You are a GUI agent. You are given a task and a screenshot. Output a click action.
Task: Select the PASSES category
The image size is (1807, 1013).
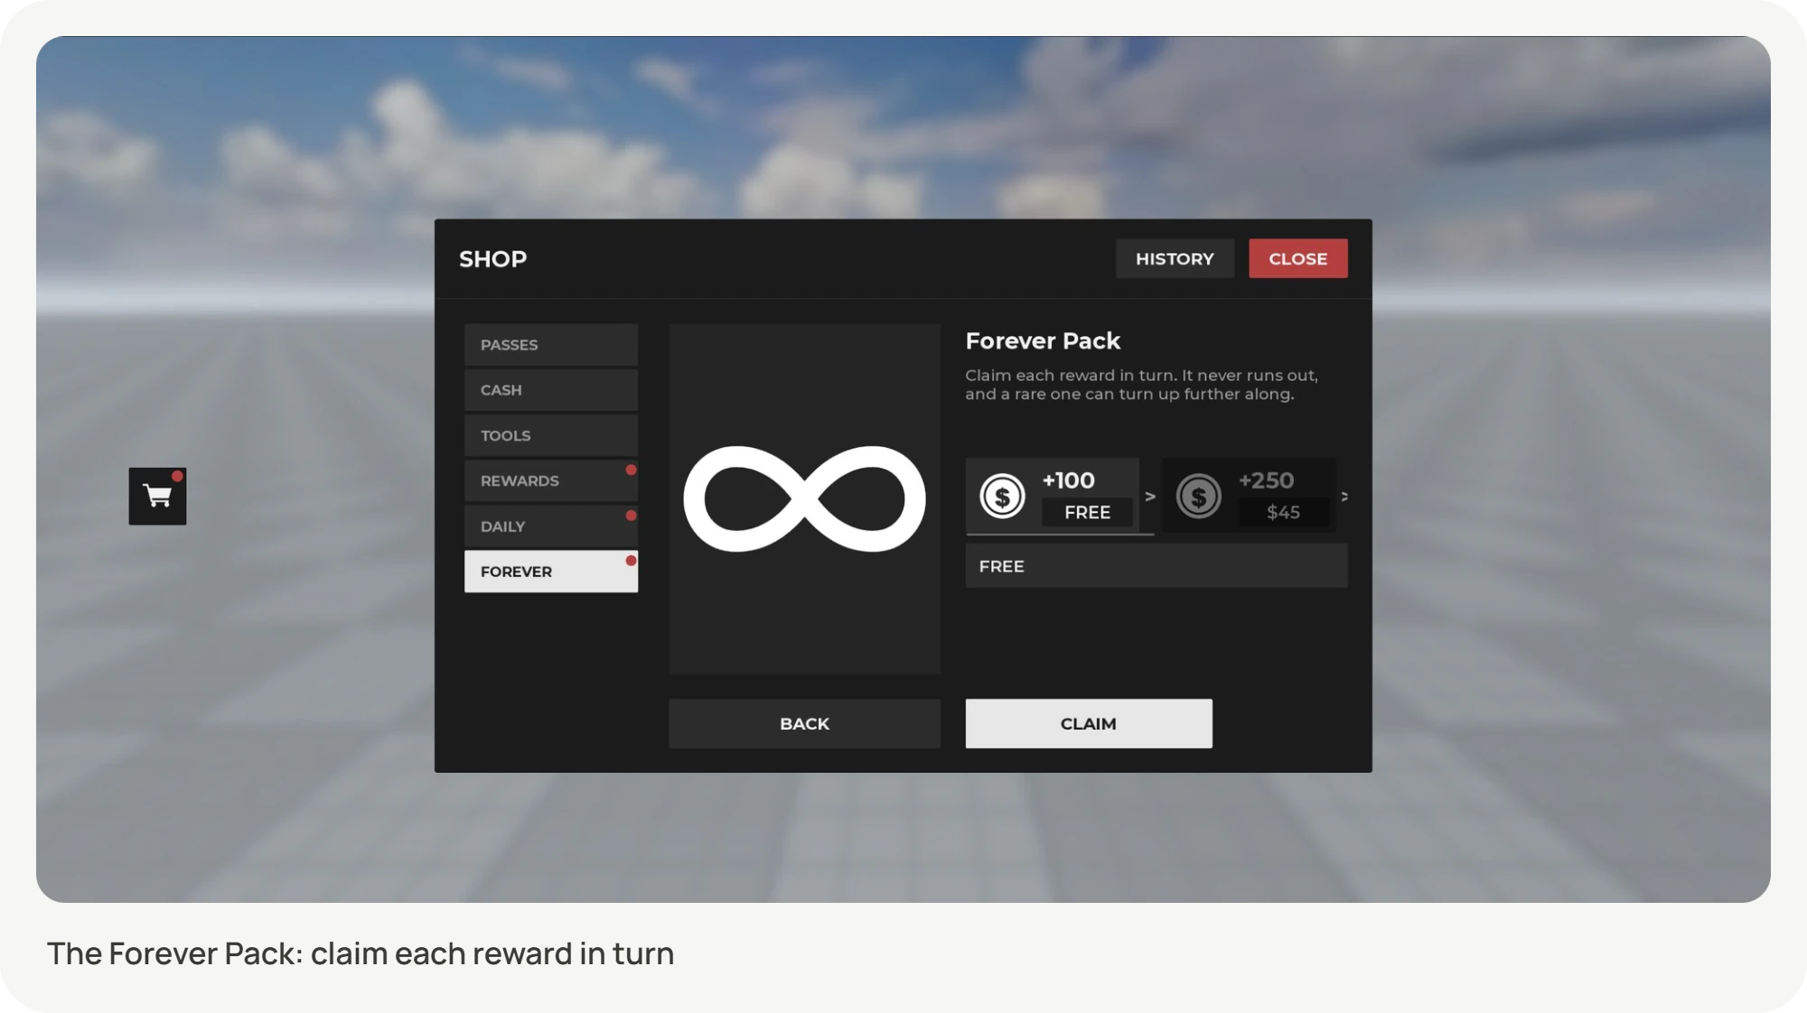click(x=551, y=345)
